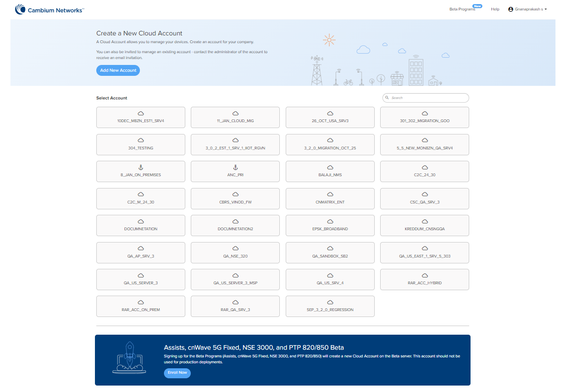Screen dimensions: 585x391
Task: Click the cloud icon above 10DEC_MBZN_EST1_SRV4
Action: 141,114
